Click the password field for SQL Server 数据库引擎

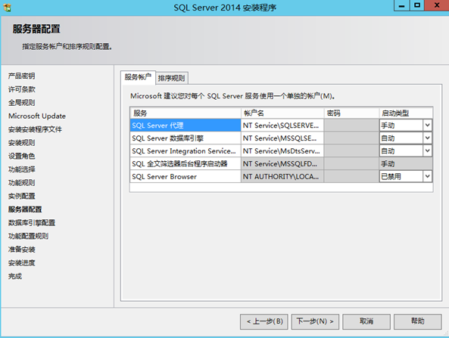[x=351, y=138]
